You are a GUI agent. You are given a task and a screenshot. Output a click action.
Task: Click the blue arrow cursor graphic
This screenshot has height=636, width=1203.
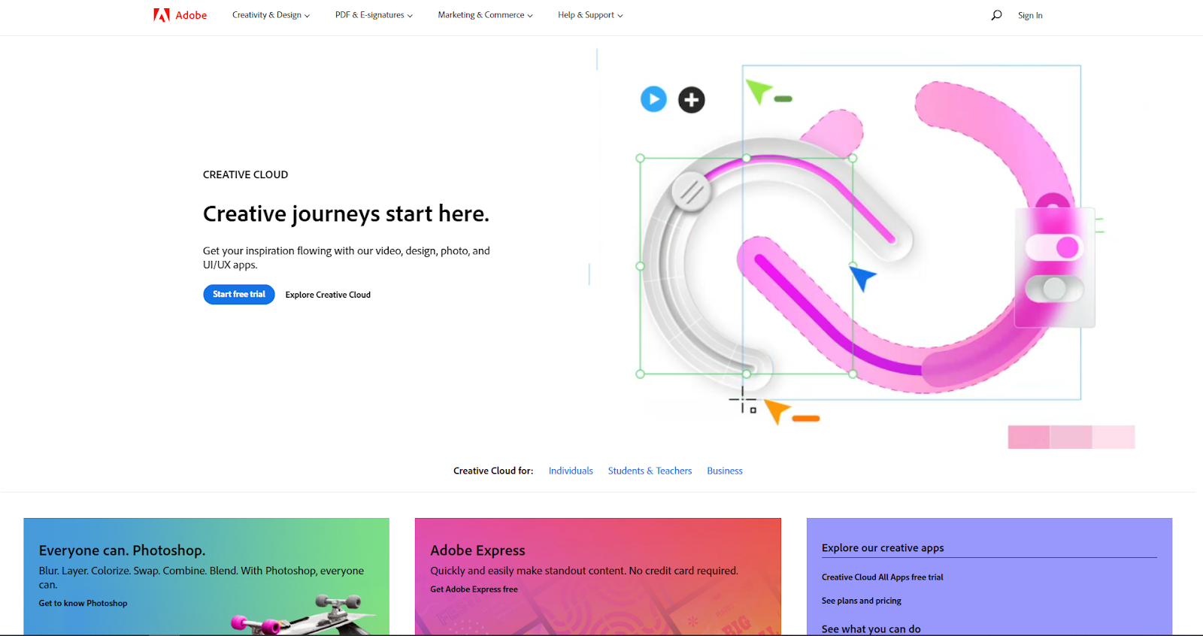coord(863,277)
